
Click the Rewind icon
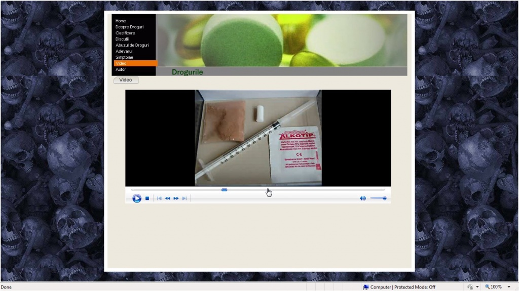coord(168,198)
